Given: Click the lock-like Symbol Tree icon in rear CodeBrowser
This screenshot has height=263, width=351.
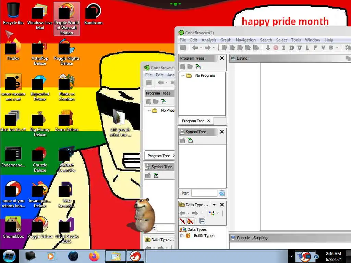Looking at the screenshot, I should pos(148,176).
